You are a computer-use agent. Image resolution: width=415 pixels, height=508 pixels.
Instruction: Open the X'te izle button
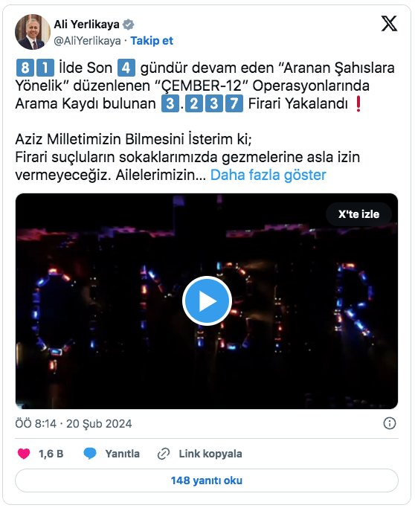358,214
